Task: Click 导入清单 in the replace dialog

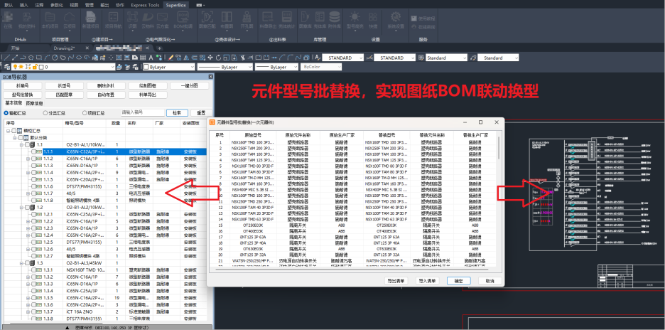Action: coord(428,281)
